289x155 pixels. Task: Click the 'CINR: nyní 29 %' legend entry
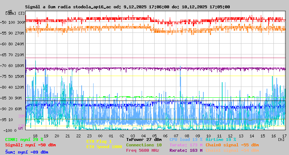(24, 139)
